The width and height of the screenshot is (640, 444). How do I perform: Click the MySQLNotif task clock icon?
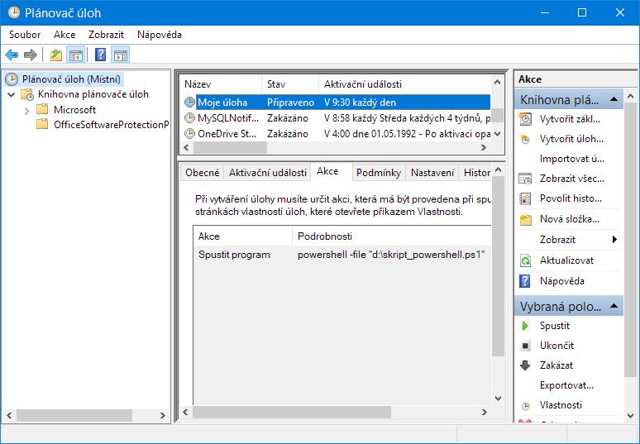(189, 118)
